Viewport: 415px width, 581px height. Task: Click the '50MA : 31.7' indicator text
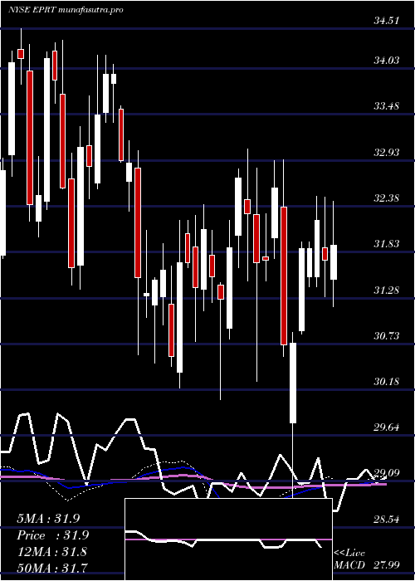(52, 568)
